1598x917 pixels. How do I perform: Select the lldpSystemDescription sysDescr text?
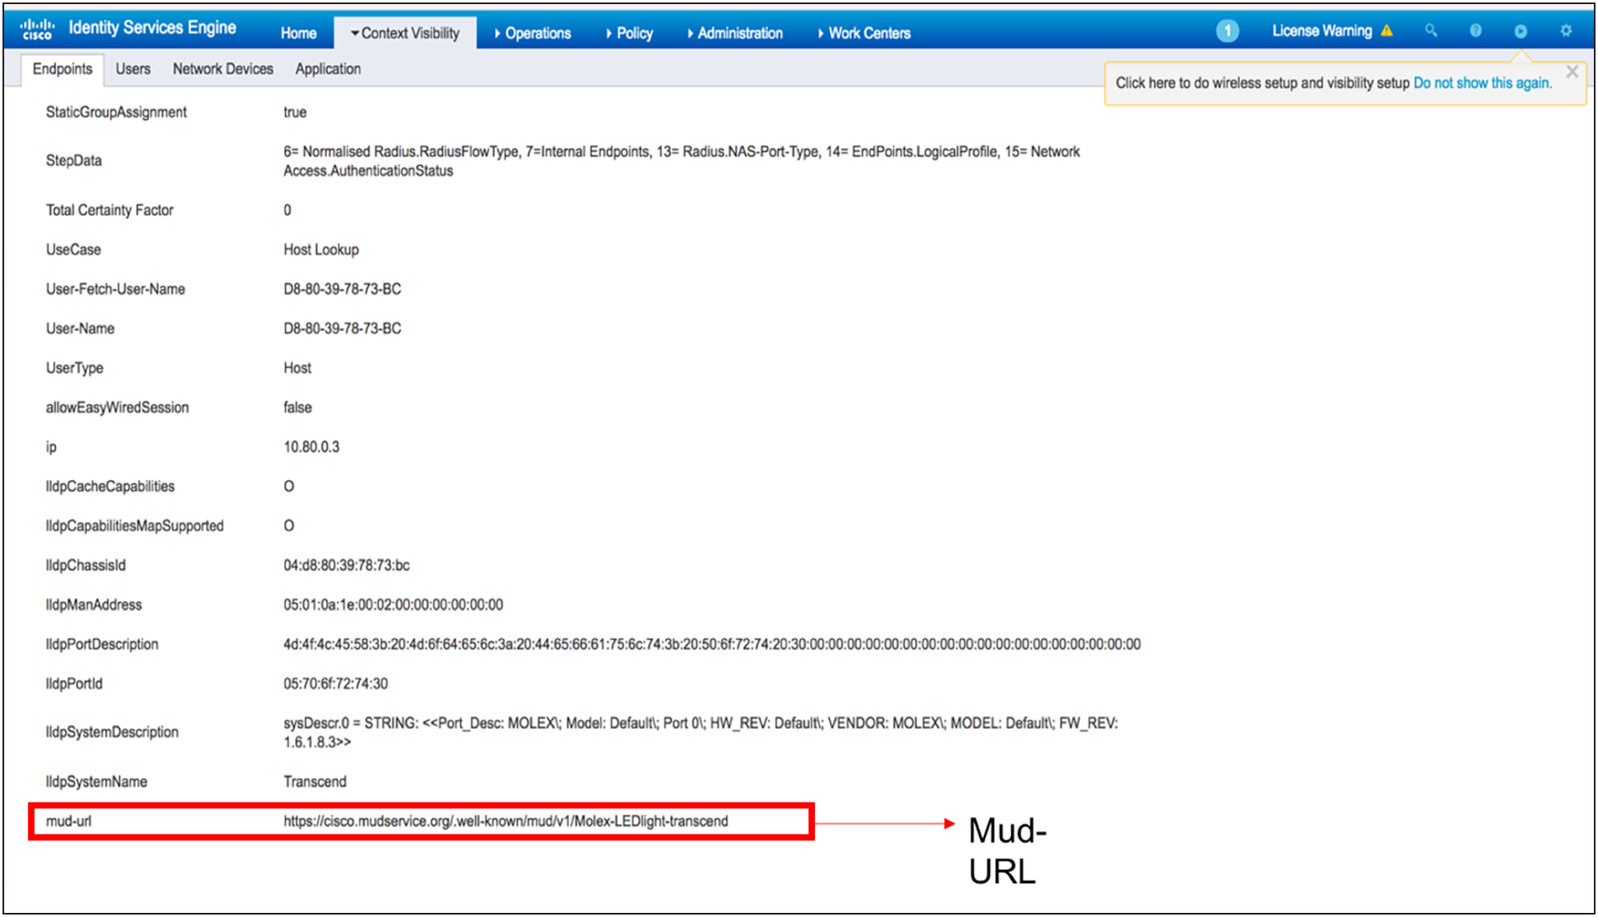701,733
